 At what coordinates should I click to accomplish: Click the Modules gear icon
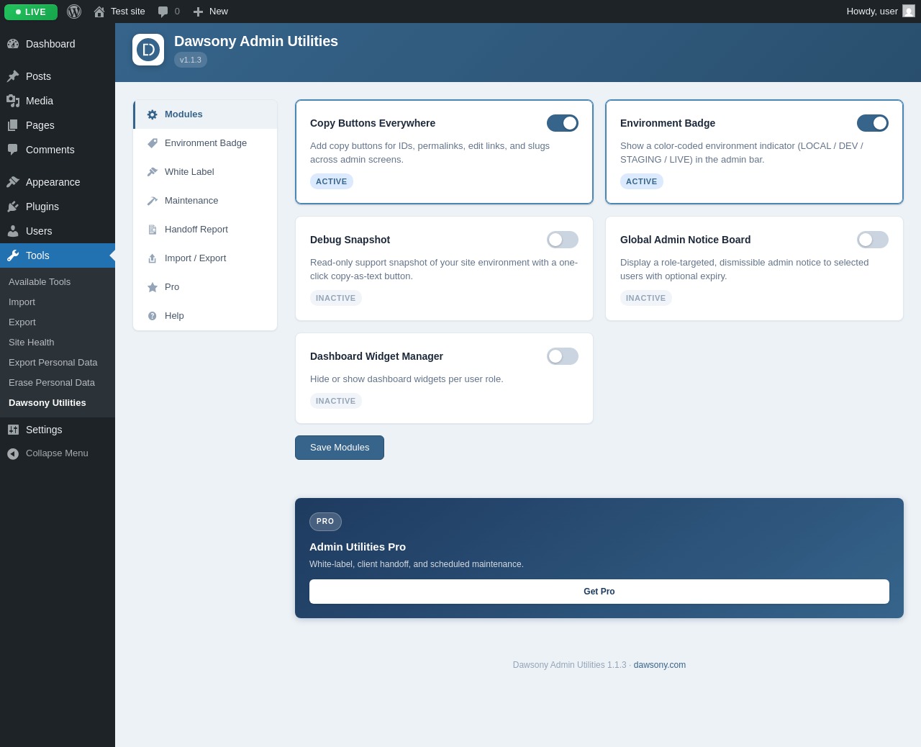[153, 114]
